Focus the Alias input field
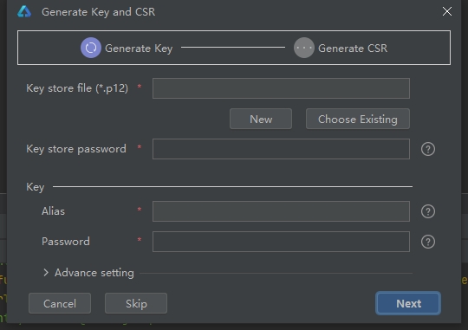468x330 pixels. pos(281,211)
